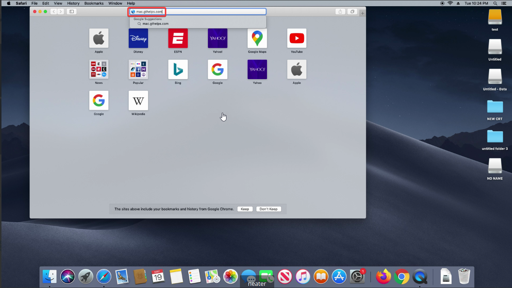Show all tabs overview in Safari
This screenshot has width=512, height=288.
click(352, 12)
